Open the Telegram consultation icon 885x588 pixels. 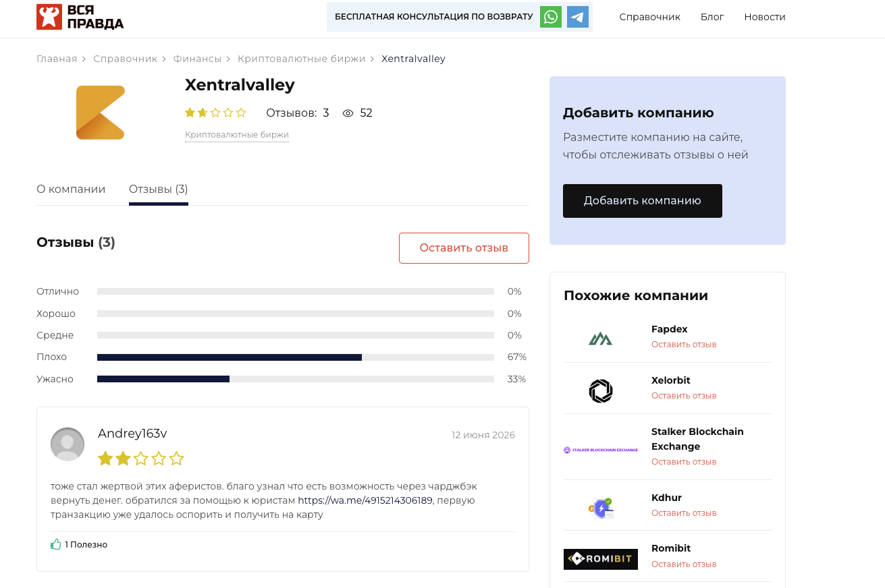click(578, 17)
